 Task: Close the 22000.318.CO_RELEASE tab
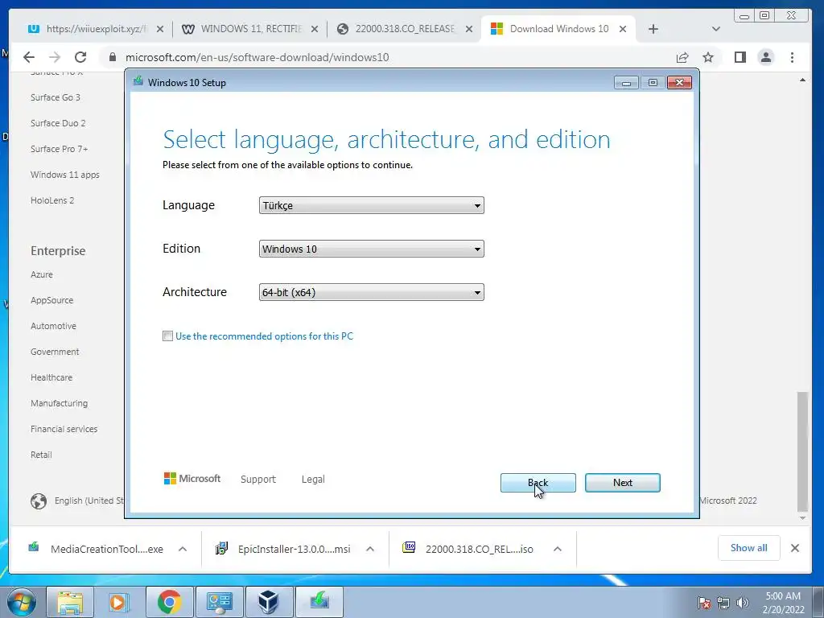point(469,29)
